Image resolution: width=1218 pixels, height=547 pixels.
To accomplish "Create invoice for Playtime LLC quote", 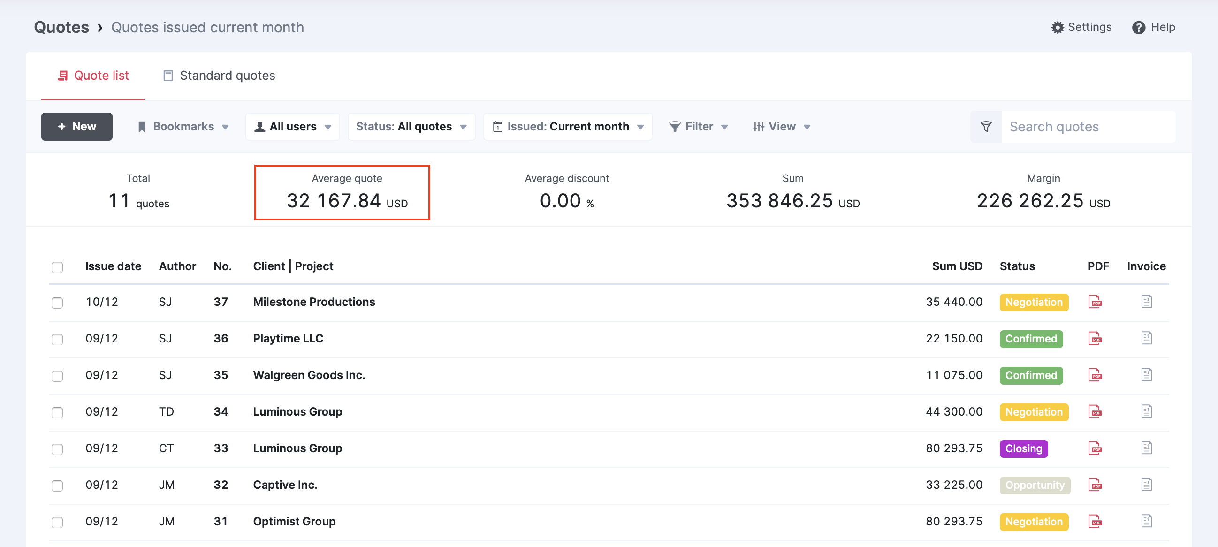I will click(1146, 338).
